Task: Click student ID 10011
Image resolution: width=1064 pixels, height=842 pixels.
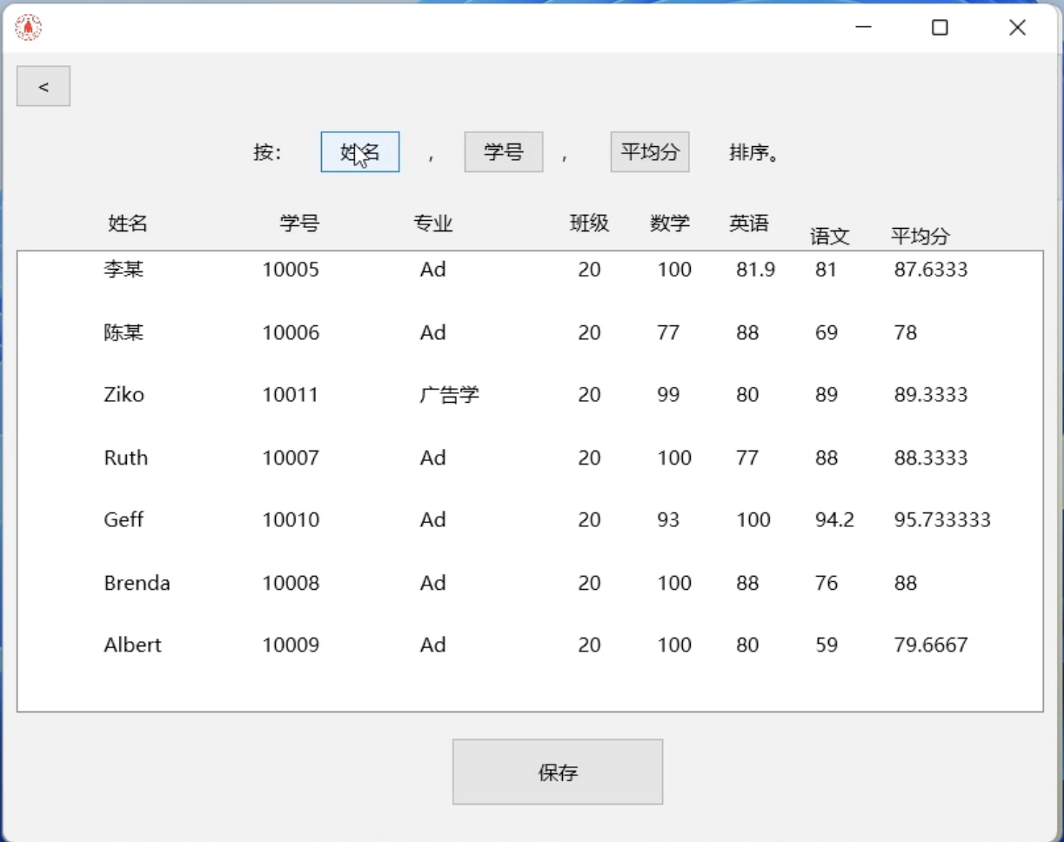Action: coord(291,395)
